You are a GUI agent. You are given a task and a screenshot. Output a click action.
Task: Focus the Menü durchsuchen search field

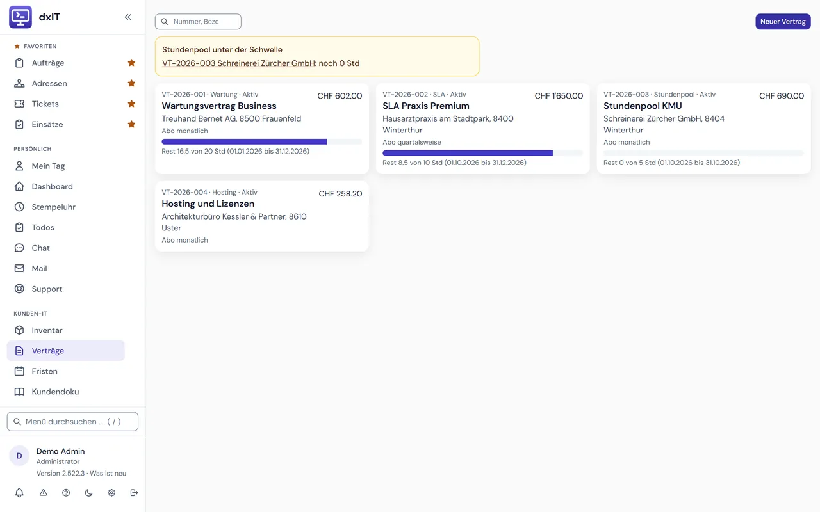(72, 422)
